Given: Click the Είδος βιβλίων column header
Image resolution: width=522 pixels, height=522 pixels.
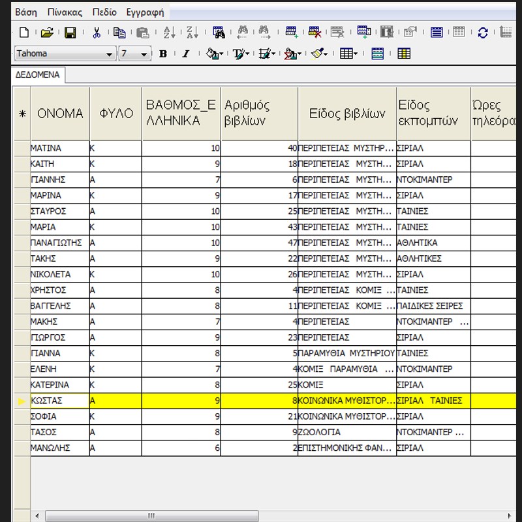Looking at the screenshot, I should tap(347, 114).
